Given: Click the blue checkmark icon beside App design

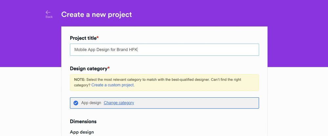Looking at the screenshot, I should [x=76, y=103].
